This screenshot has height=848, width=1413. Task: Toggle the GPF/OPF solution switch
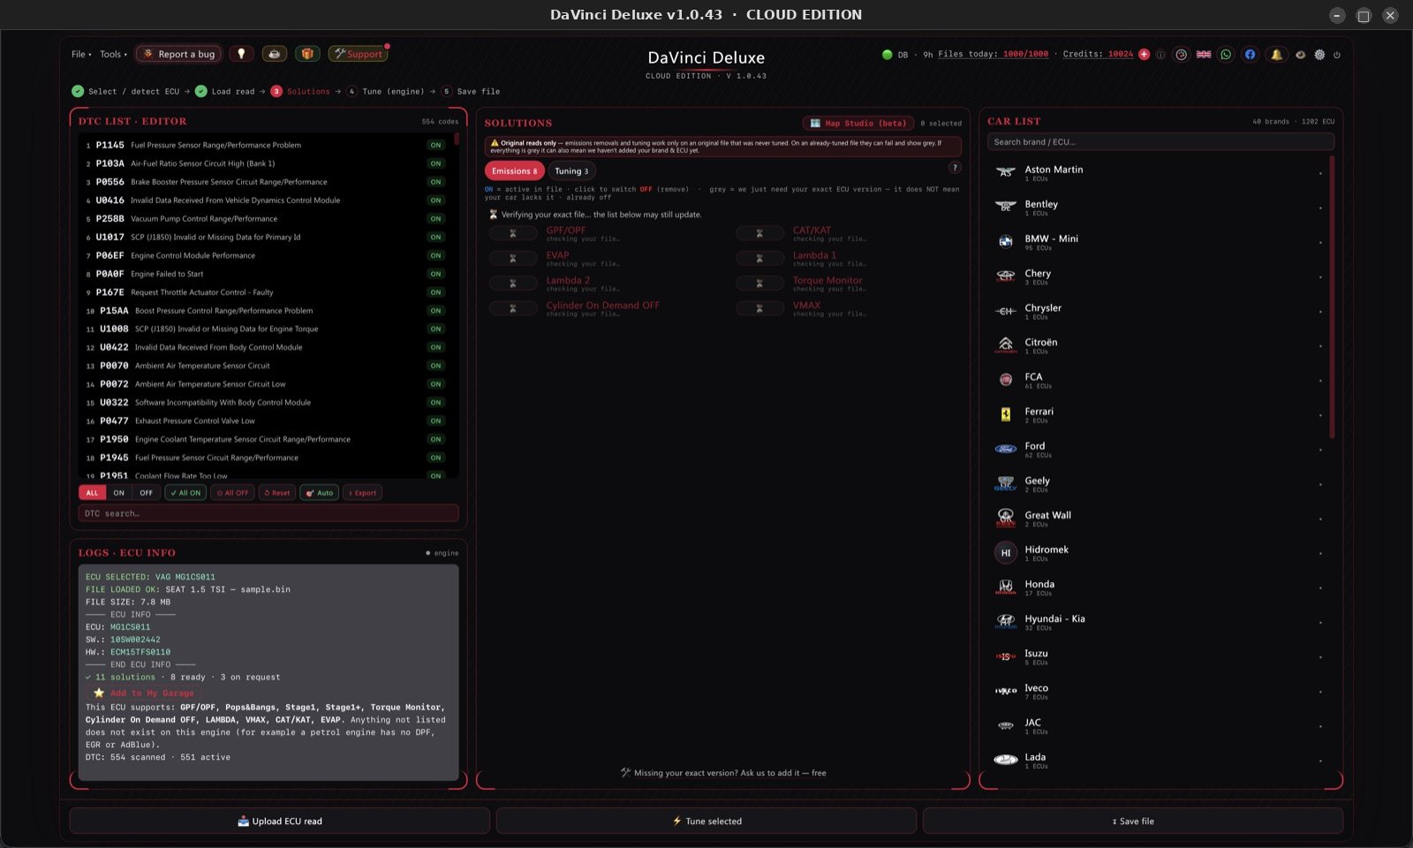tap(513, 233)
